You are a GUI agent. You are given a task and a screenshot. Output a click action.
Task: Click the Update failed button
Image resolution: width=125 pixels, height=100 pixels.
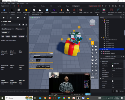[x=93, y=6]
